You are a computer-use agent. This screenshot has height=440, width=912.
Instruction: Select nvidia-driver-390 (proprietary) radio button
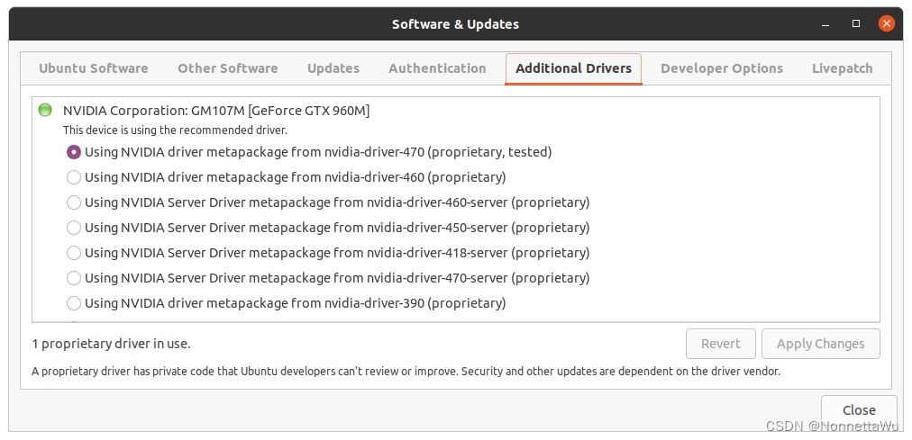[74, 303]
